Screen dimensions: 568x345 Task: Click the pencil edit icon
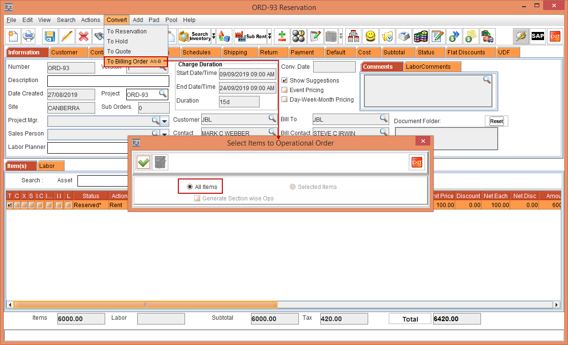pos(66,36)
